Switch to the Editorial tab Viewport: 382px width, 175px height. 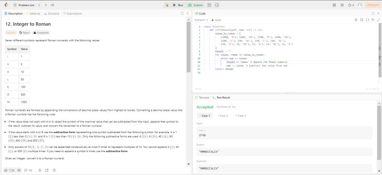point(33,14)
